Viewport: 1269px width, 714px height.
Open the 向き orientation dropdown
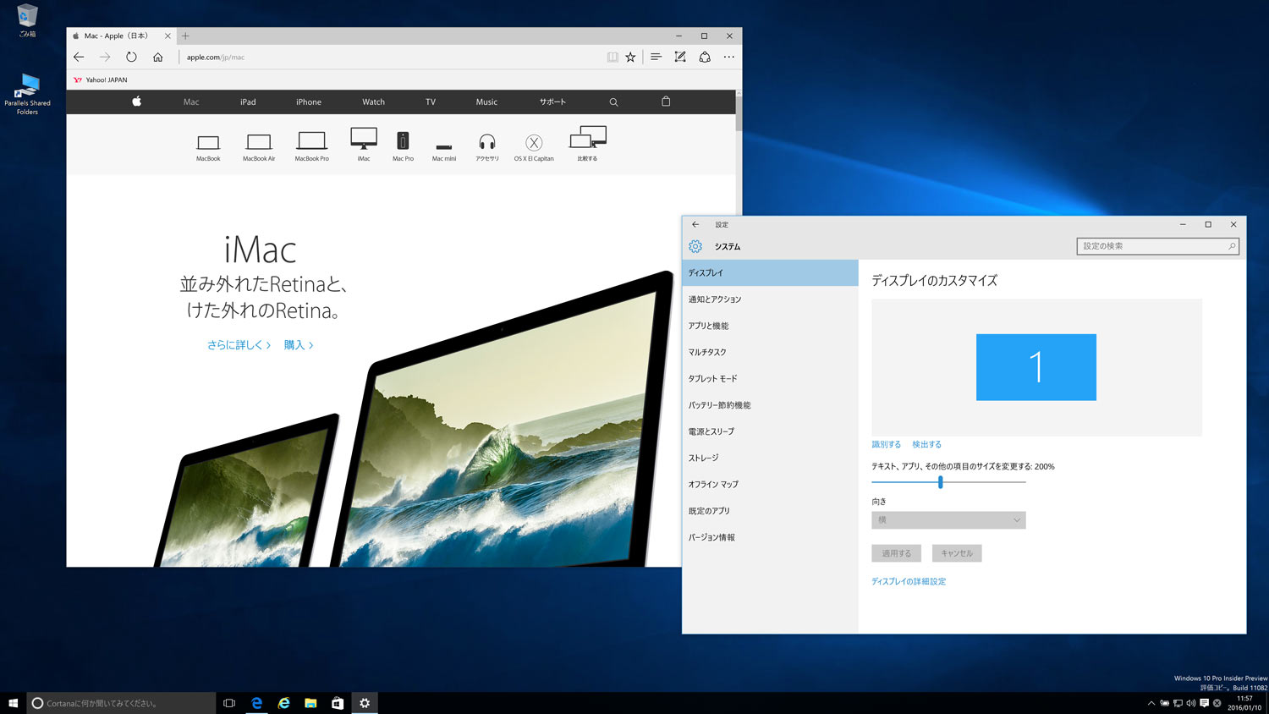click(x=948, y=519)
